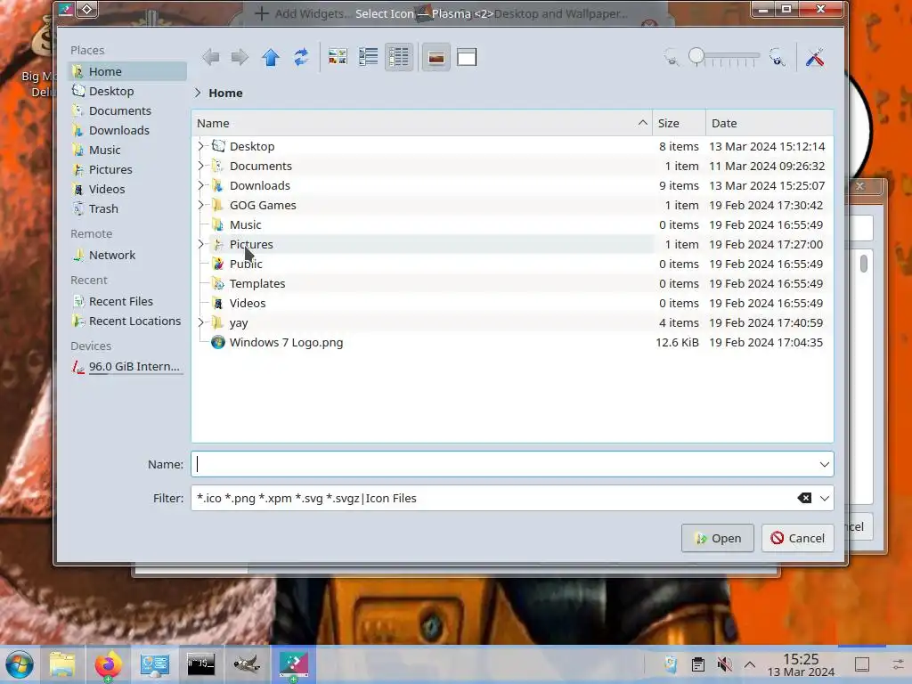
Task: Select Documents in the Places panel
Action: pyautogui.click(x=127, y=110)
